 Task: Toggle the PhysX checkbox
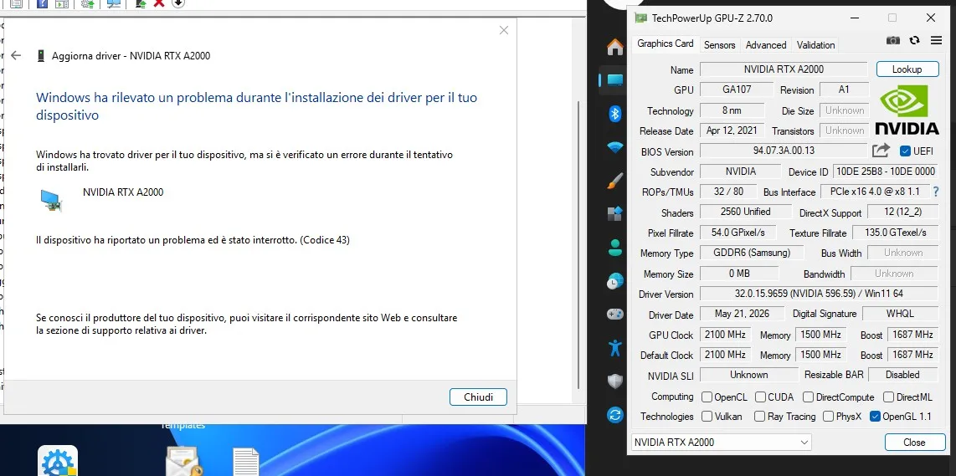828,417
